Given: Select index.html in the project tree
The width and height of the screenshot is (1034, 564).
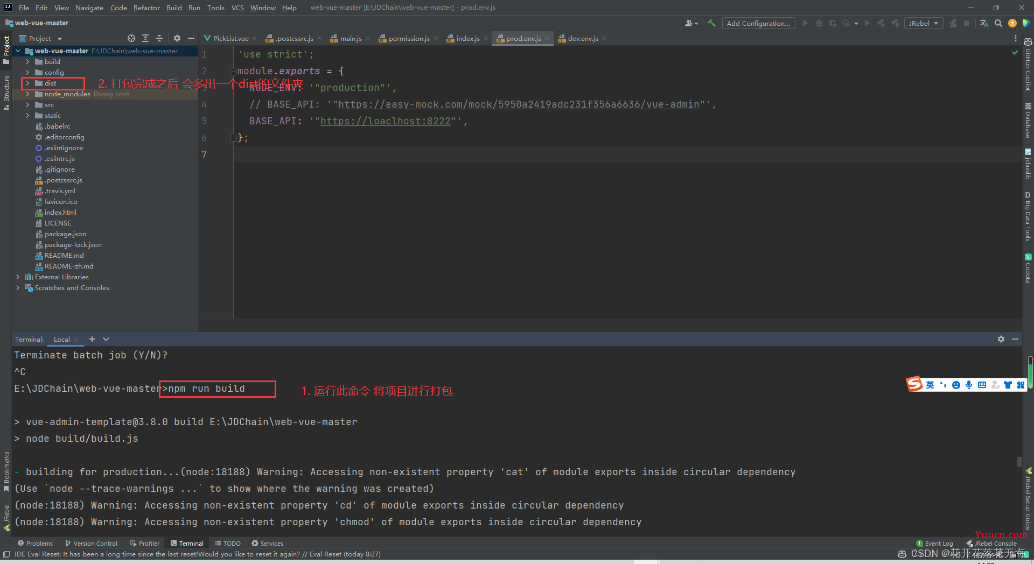Looking at the screenshot, I should [60, 213].
